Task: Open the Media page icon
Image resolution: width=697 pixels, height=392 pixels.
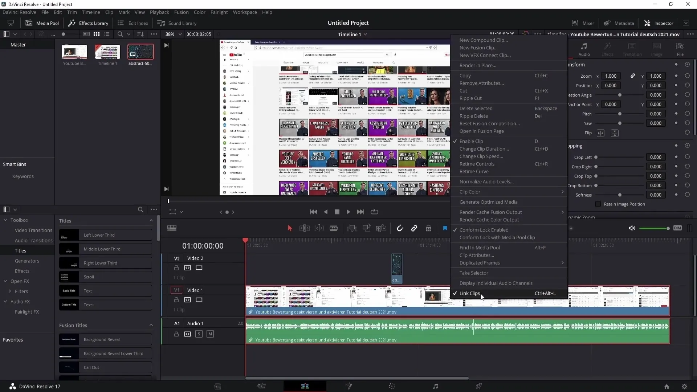Action: [x=218, y=387]
